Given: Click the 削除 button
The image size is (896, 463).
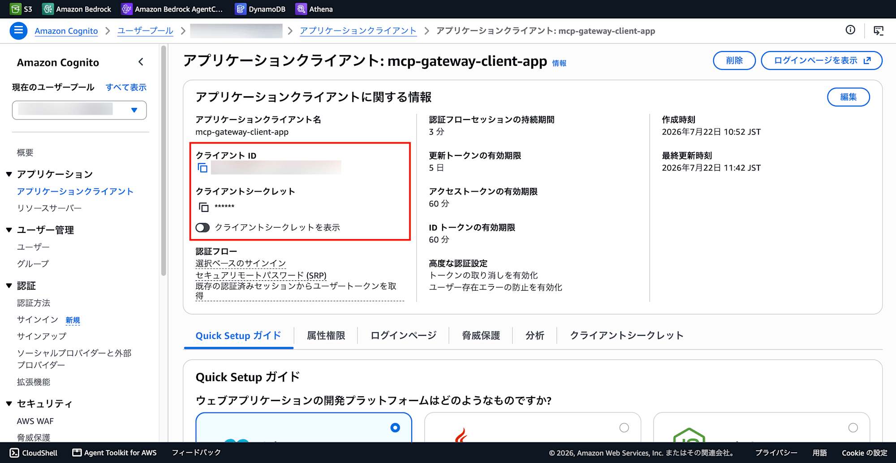Looking at the screenshot, I should (734, 60).
